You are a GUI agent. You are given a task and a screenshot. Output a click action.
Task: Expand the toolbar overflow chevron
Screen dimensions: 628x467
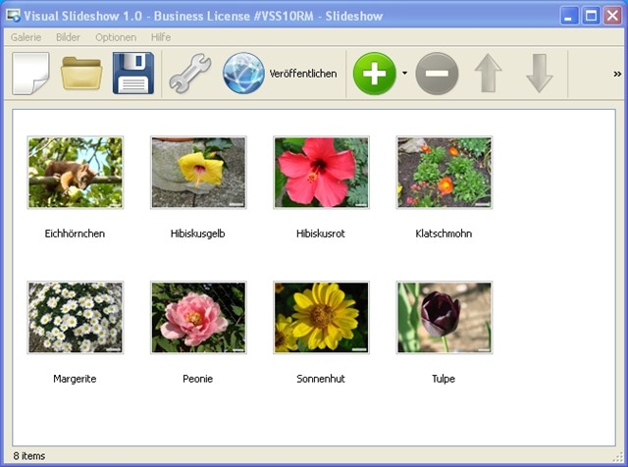(x=617, y=74)
